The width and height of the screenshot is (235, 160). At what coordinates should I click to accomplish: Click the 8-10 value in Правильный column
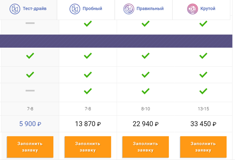(145, 109)
